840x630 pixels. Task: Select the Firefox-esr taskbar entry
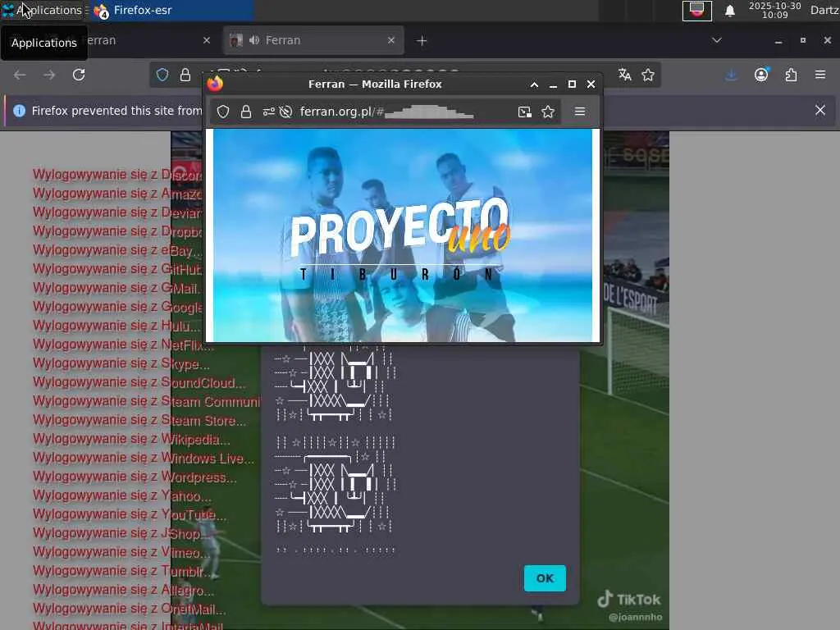tap(171, 10)
